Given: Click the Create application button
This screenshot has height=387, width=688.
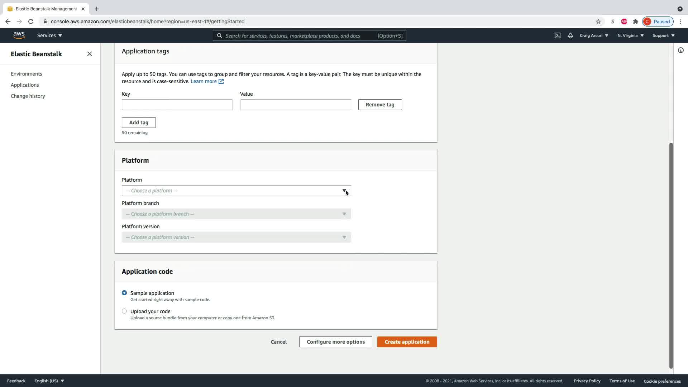Looking at the screenshot, I should 407,342.
